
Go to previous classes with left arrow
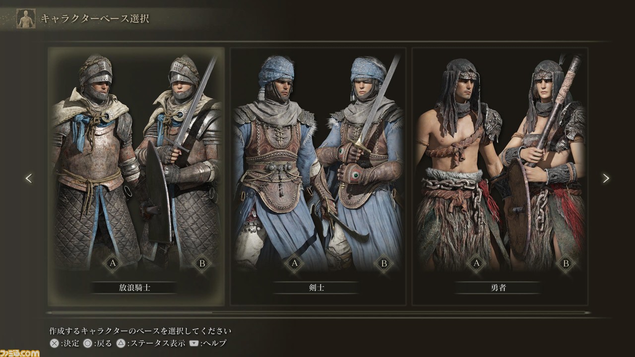pyautogui.click(x=29, y=178)
